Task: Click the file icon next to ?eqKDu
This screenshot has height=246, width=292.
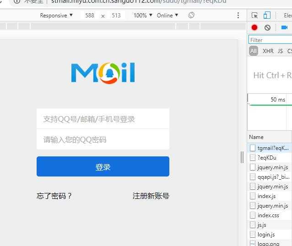Action: (253, 157)
